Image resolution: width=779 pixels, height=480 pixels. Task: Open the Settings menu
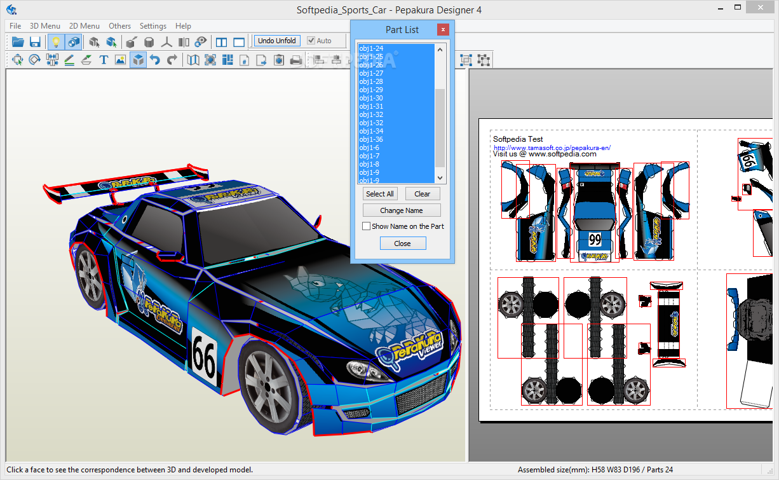pyautogui.click(x=153, y=26)
